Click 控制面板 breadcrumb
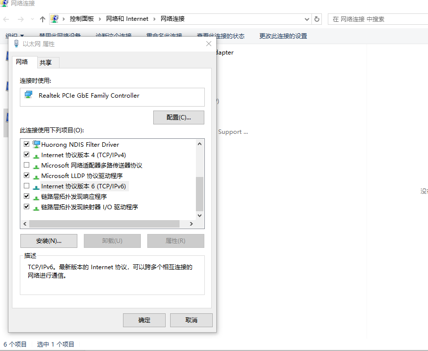Viewport: 428px width, 351px height. click(82, 19)
